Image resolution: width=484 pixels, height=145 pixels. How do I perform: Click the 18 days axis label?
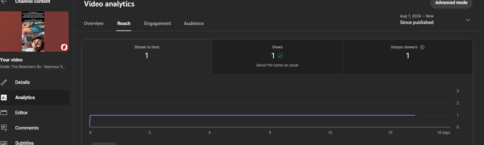click(444, 133)
